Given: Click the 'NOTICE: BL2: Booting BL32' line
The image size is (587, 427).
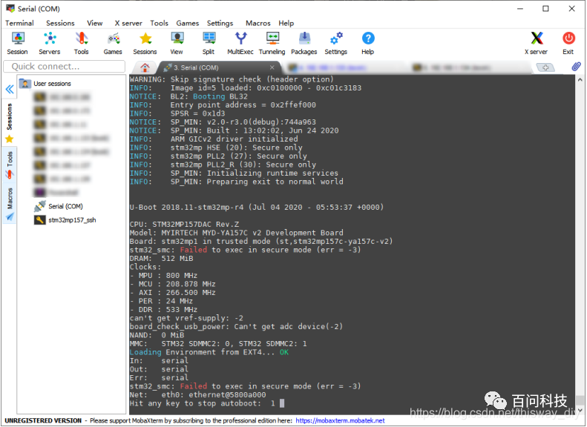Looking at the screenshot, I should point(188,96).
